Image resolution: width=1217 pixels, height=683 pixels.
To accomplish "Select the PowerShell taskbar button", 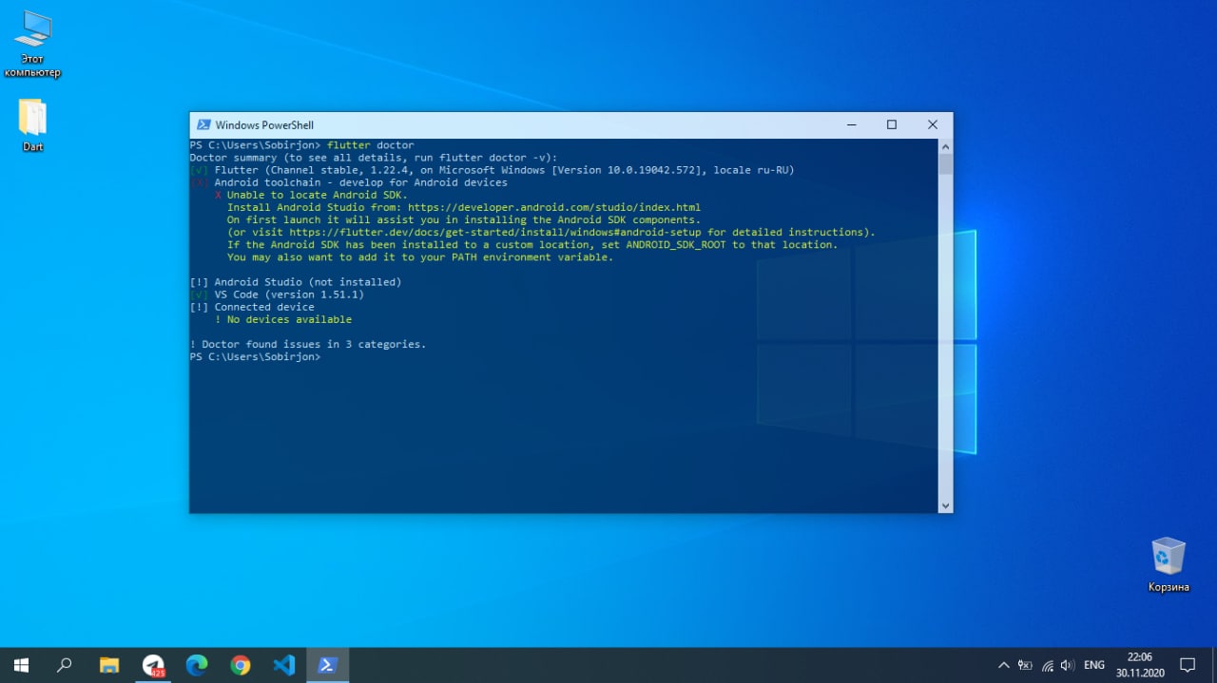I will pyautogui.click(x=327, y=665).
